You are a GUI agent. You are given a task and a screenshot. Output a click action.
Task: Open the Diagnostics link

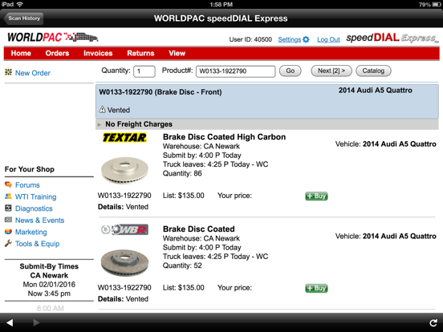[x=34, y=209]
